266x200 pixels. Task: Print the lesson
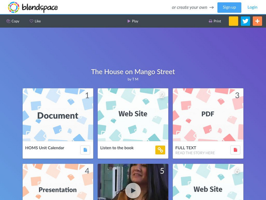pyautogui.click(x=215, y=21)
